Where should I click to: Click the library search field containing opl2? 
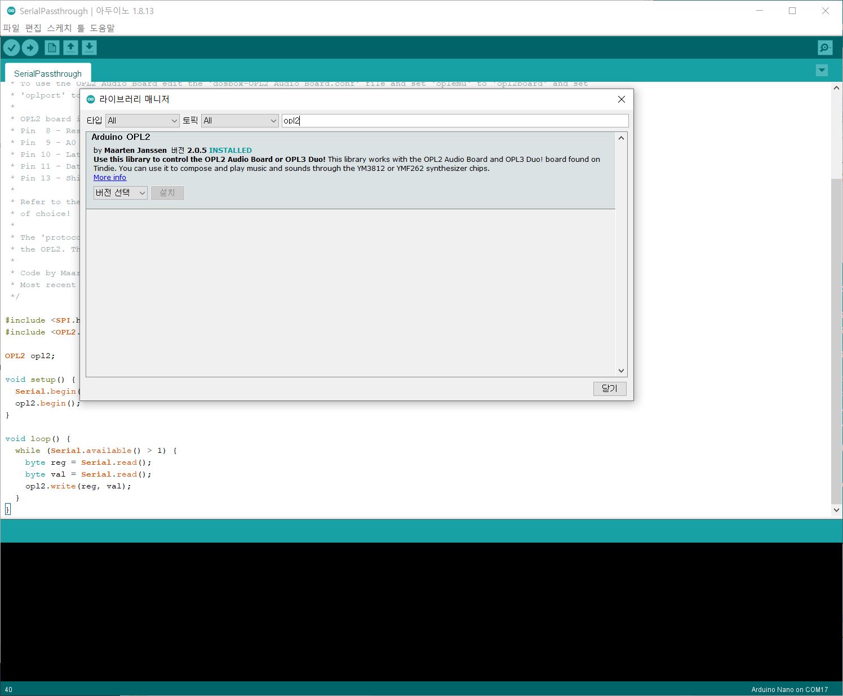(455, 121)
